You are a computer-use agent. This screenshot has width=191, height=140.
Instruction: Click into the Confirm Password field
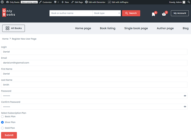(94, 107)
